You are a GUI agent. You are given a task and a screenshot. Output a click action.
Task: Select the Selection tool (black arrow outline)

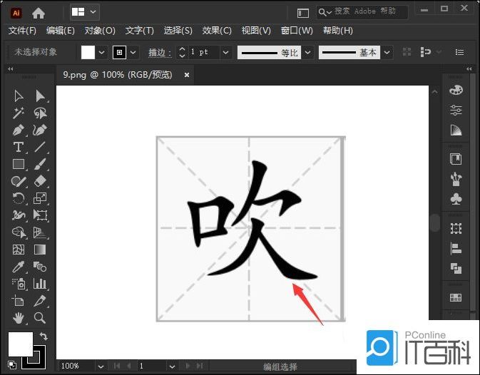point(19,96)
